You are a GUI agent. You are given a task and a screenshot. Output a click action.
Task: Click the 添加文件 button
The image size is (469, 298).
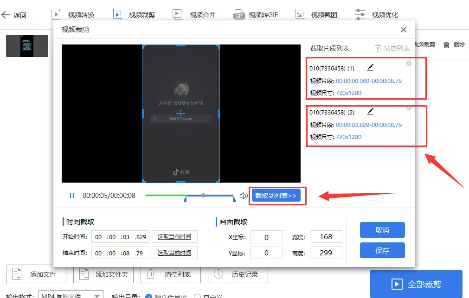(x=36, y=274)
